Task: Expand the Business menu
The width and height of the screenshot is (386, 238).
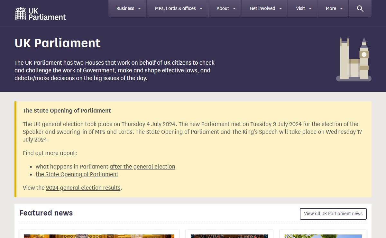Action: [x=128, y=9]
